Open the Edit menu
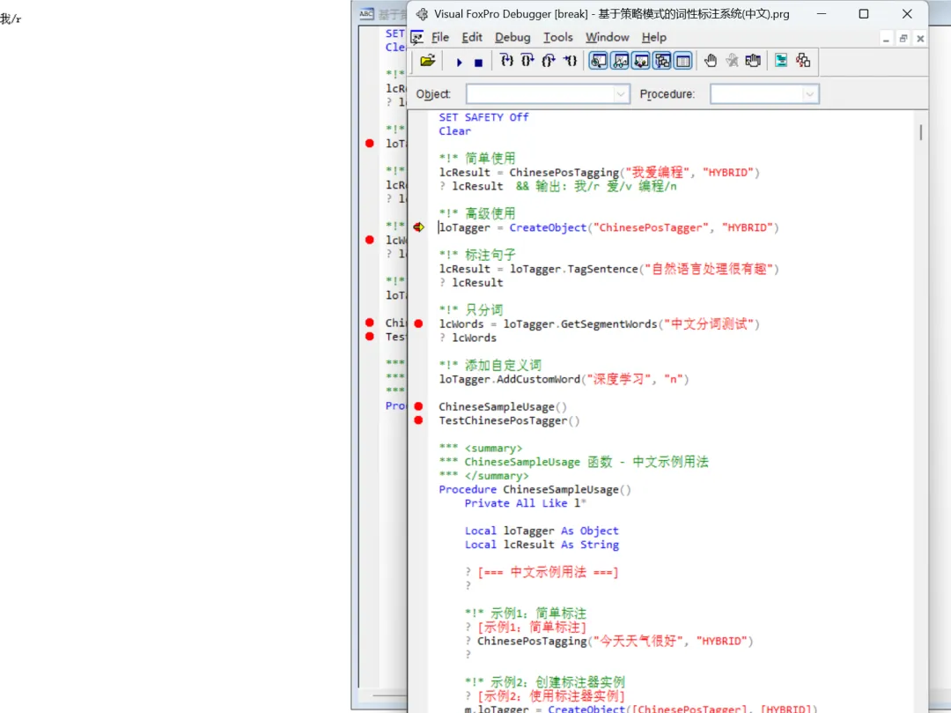This screenshot has height=713, width=951. [x=472, y=38]
